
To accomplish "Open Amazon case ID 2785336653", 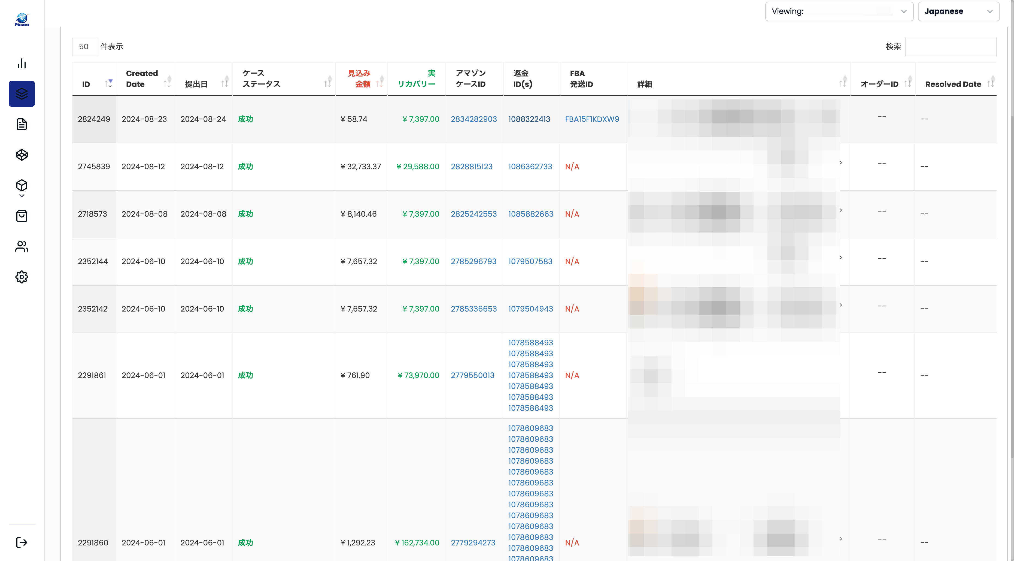I will pos(473,309).
